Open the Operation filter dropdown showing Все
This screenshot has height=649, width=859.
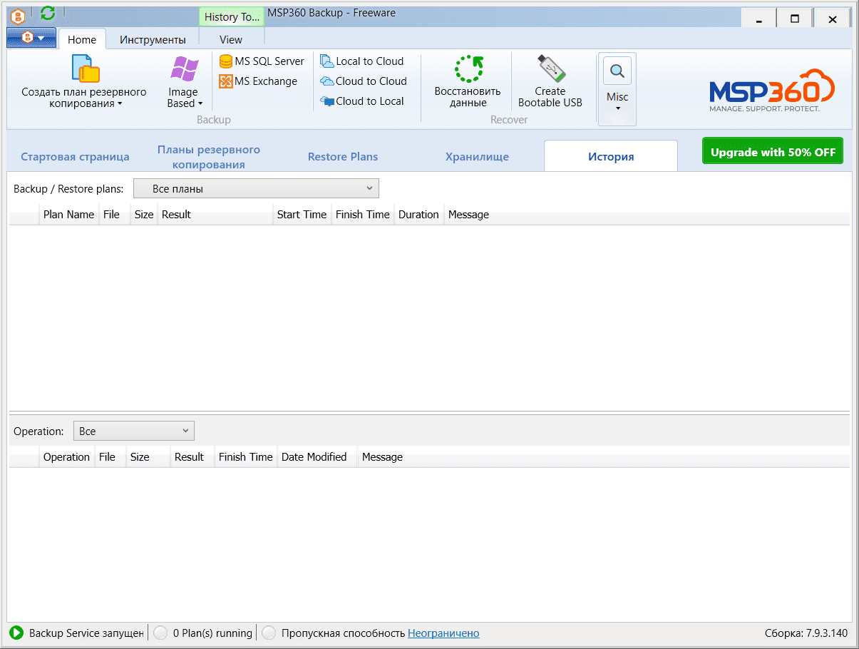click(x=134, y=431)
